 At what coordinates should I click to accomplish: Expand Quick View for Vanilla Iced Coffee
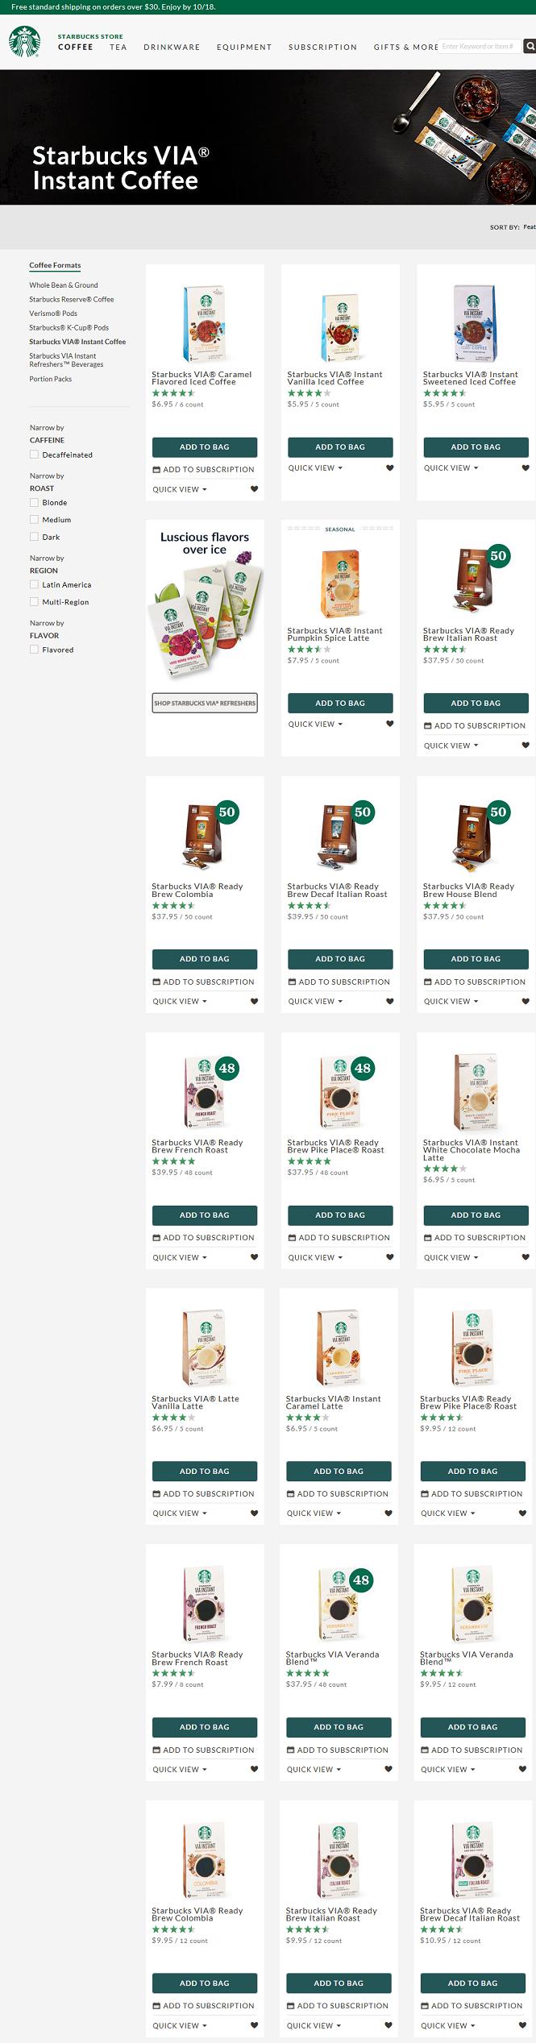[x=315, y=468]
